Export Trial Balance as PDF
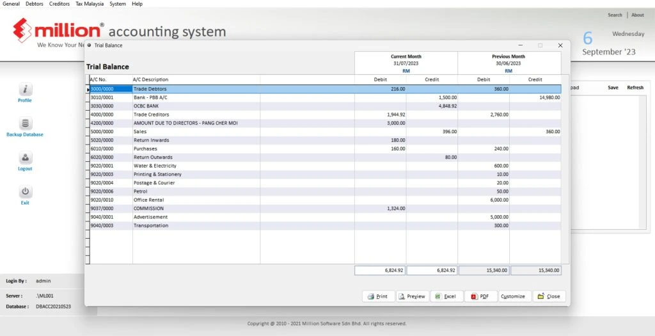Image resolution: width=655 pixels, height=336 pixels. coord(480,296)
